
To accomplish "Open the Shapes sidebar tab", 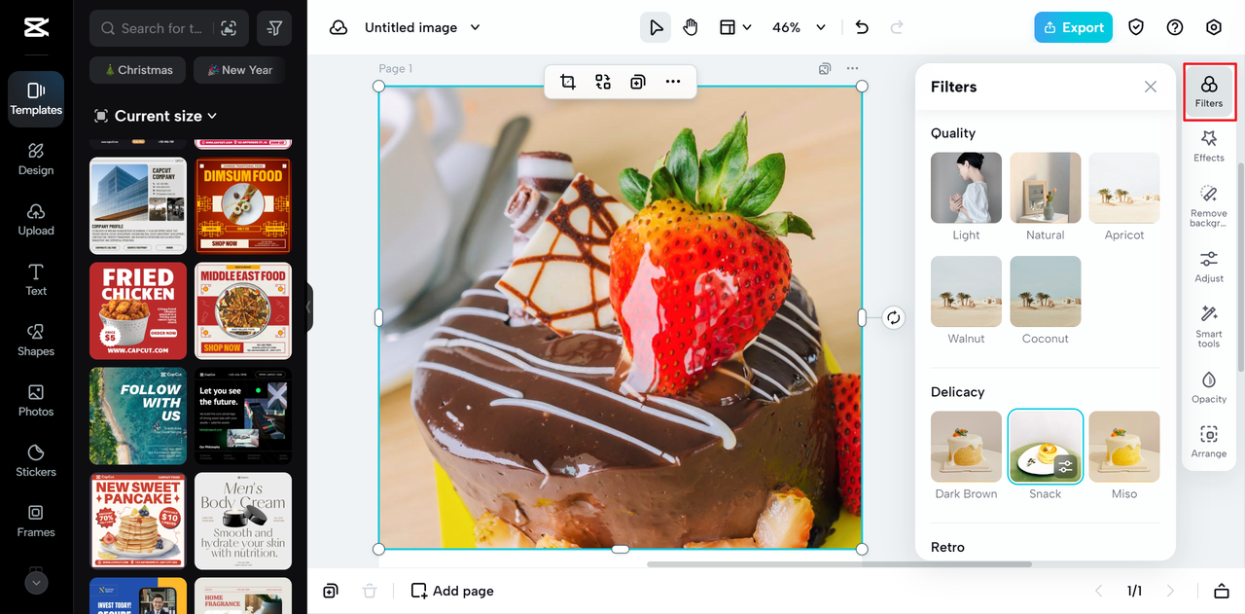I will tap(36, 341).
